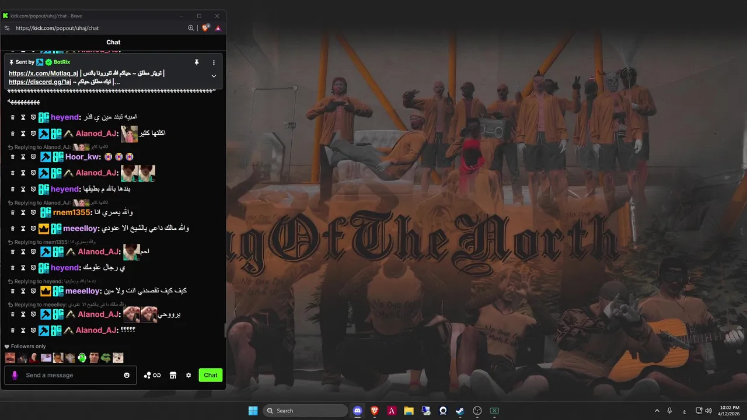The image size is (747, 420).
Task: Click the green Chat send button
Action: 211,375
